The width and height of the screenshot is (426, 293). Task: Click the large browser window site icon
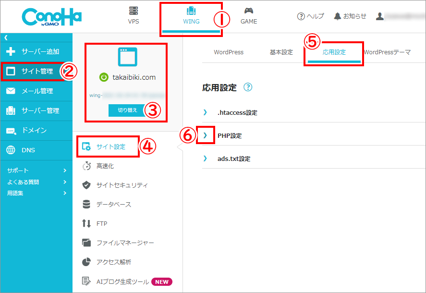(x=127, y=57)
